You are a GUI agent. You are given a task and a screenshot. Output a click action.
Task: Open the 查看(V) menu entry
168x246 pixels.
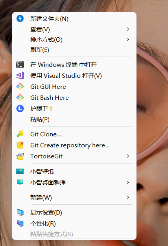pos(74,29)
